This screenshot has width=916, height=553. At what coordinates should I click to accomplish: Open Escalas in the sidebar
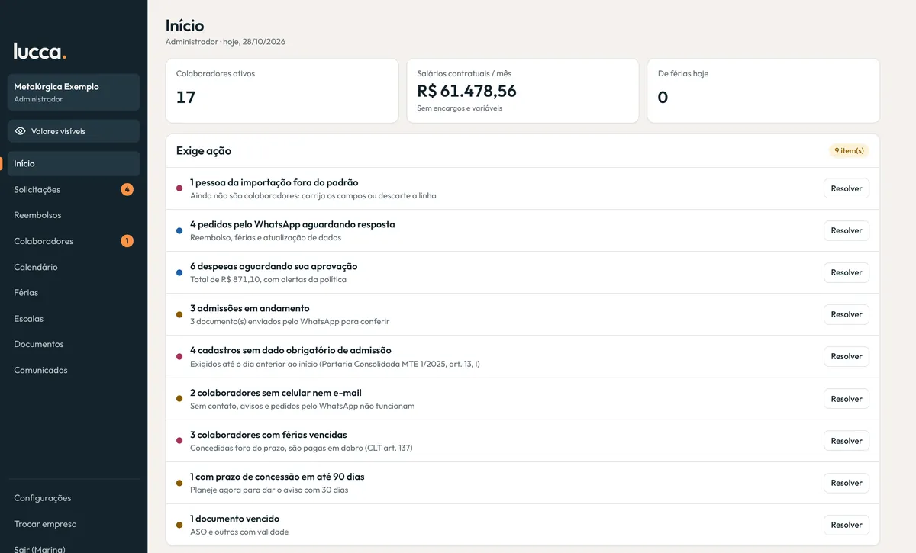[74, 318]
